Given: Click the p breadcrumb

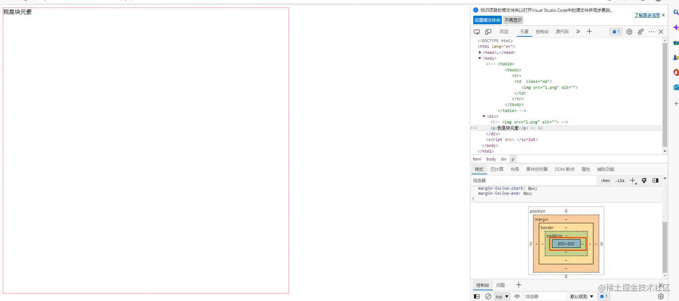Looking at the screenshot, I should (x=513, y=159).
